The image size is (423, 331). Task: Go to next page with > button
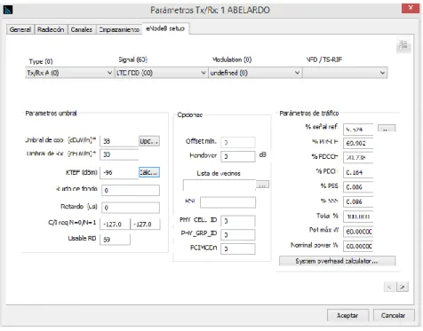tap(403, 287)
